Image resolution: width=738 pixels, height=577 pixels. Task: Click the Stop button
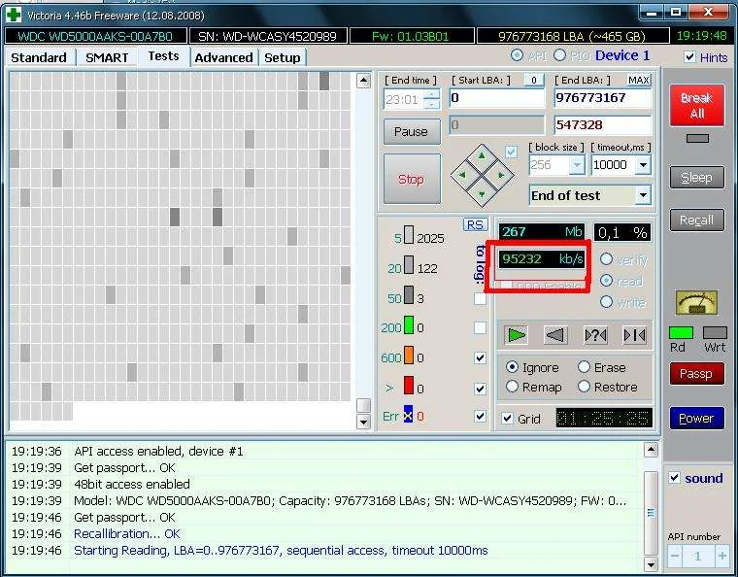click(x=412, y=179)
